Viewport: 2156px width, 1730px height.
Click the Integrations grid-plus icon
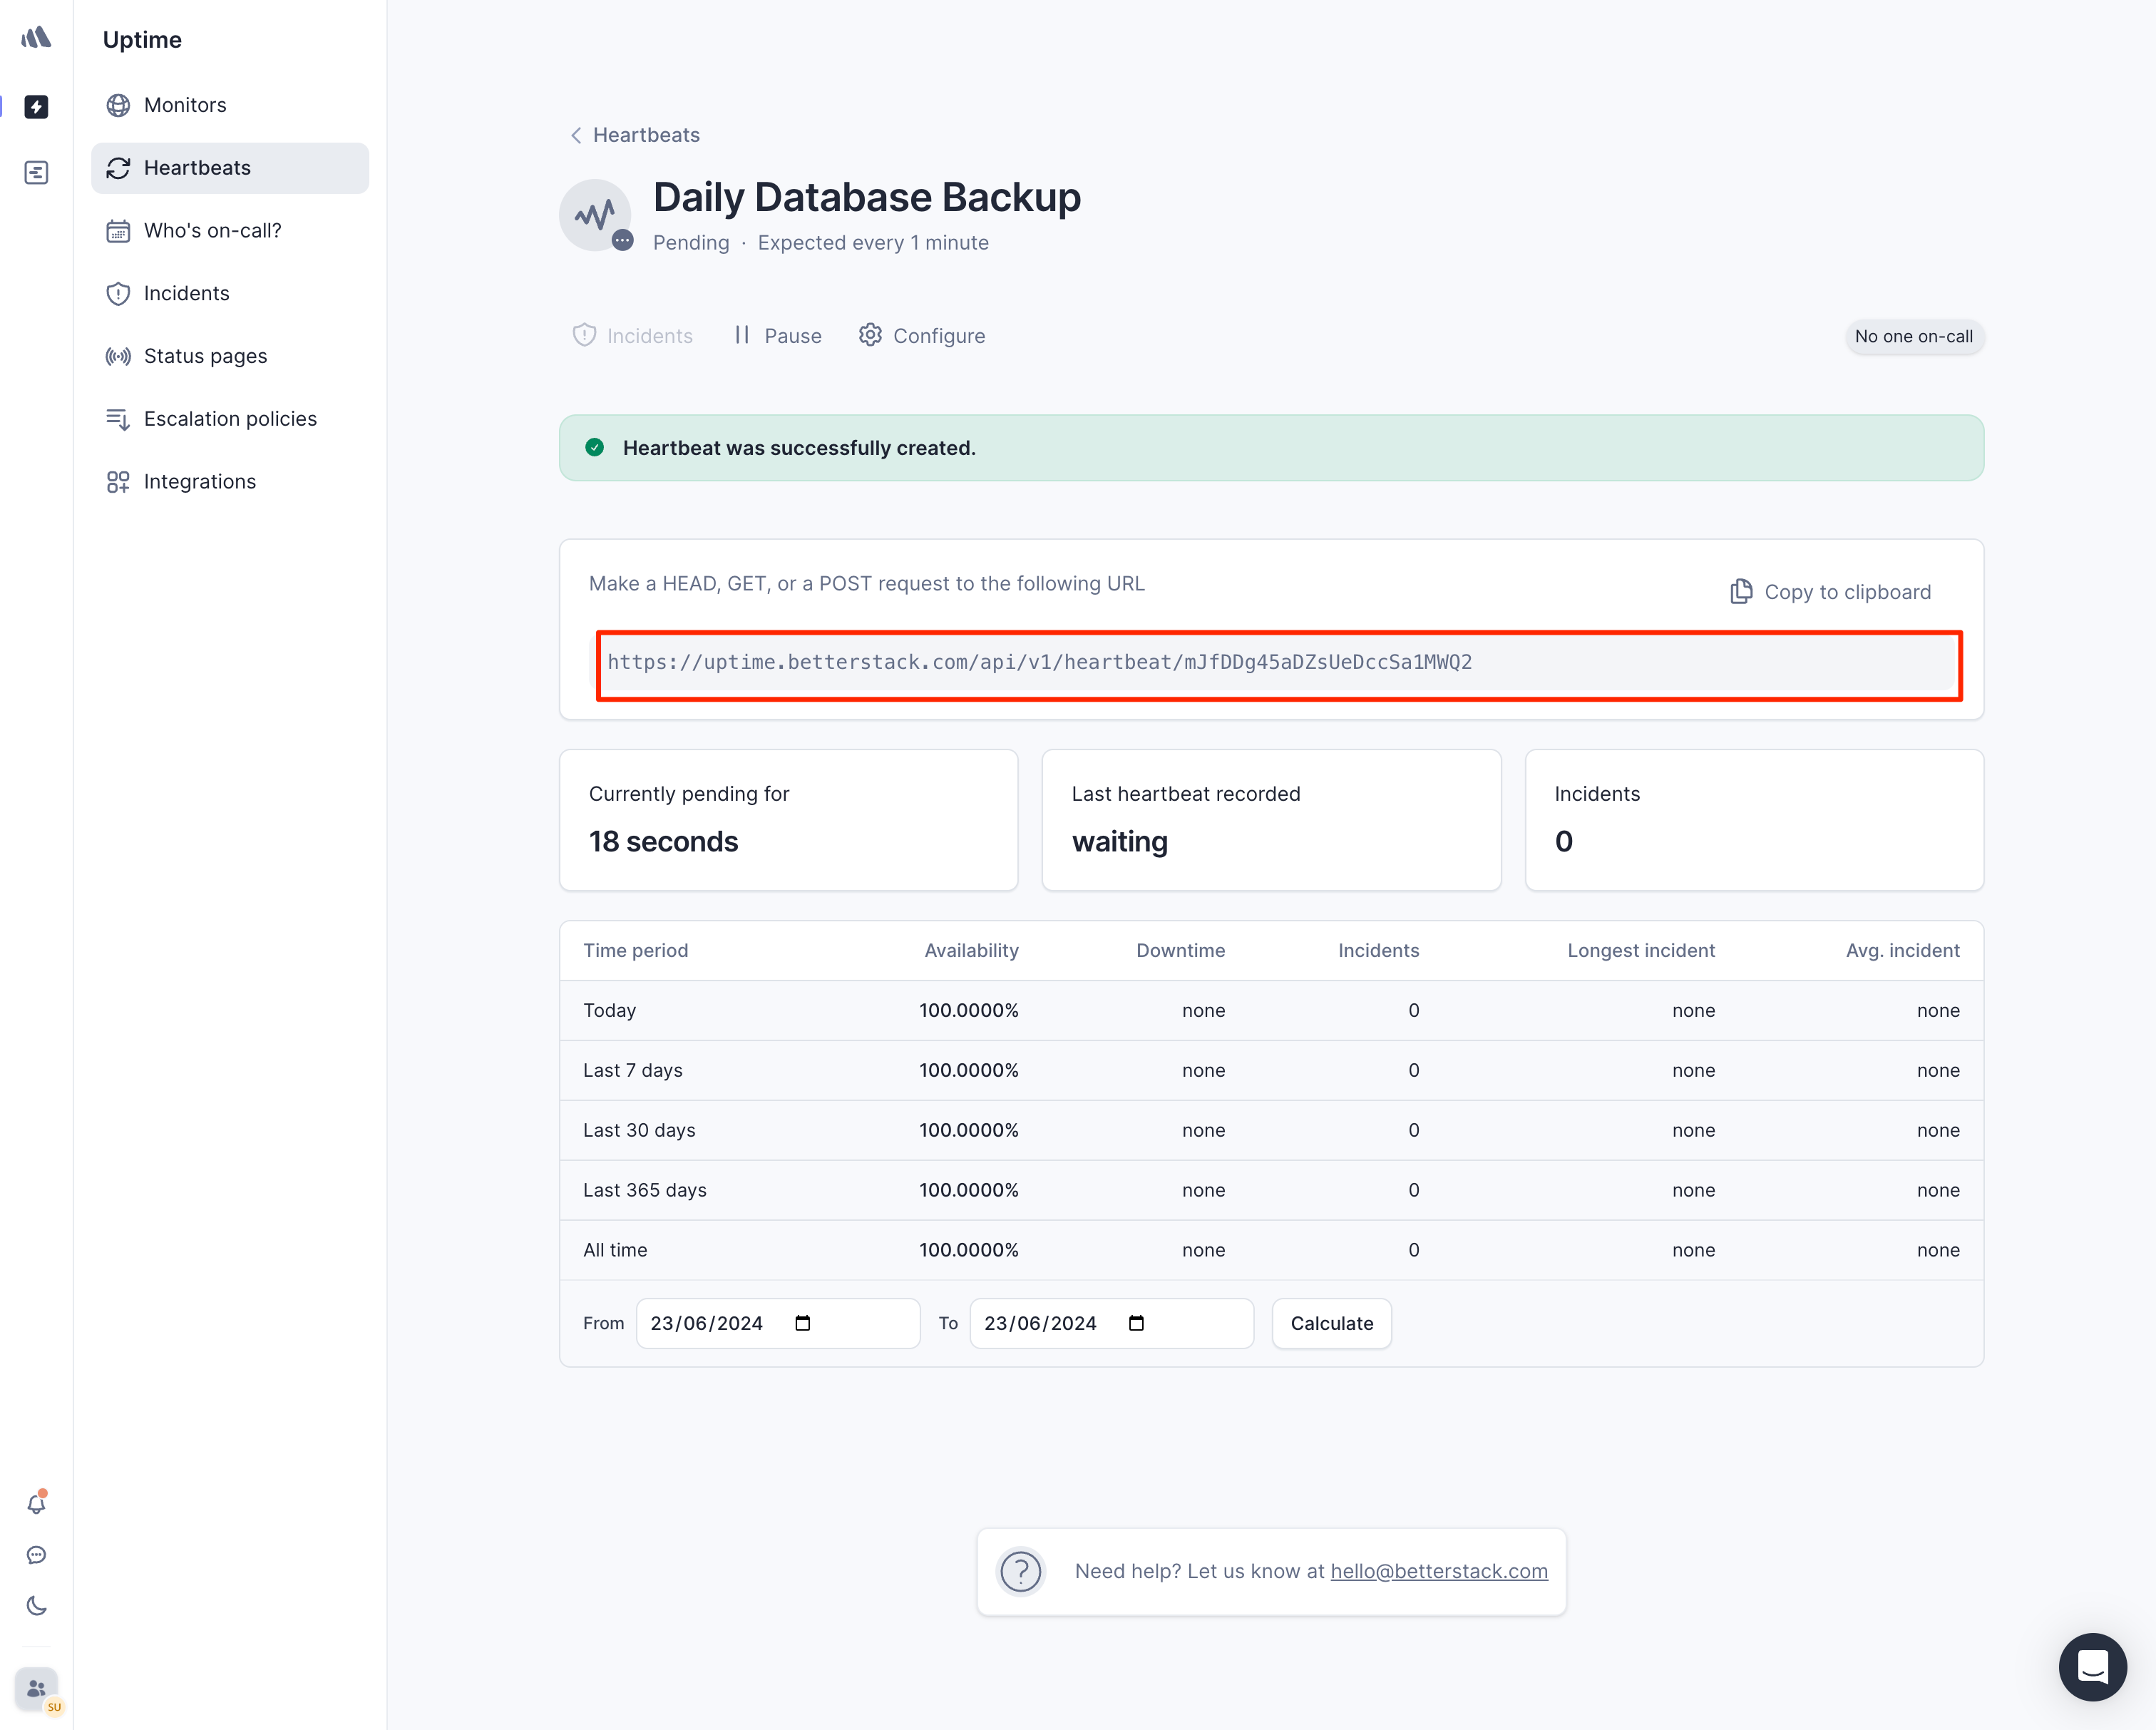tap(118, 482)
